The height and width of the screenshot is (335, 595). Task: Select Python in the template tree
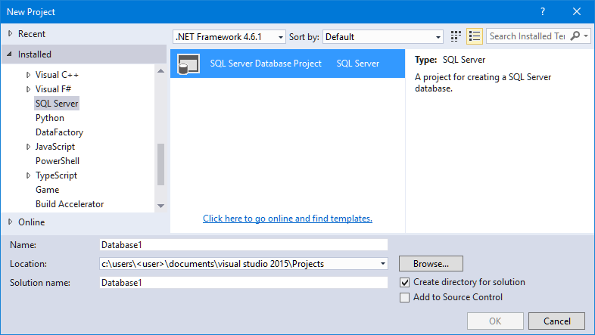click(x=50, y=118)
